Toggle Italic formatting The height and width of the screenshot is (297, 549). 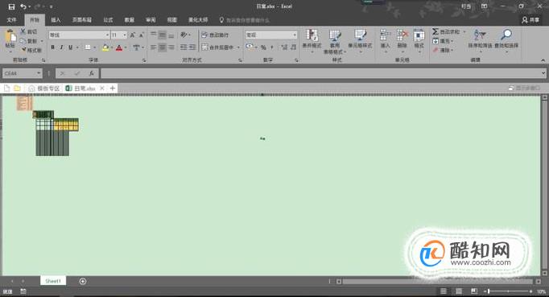[61, 47]
